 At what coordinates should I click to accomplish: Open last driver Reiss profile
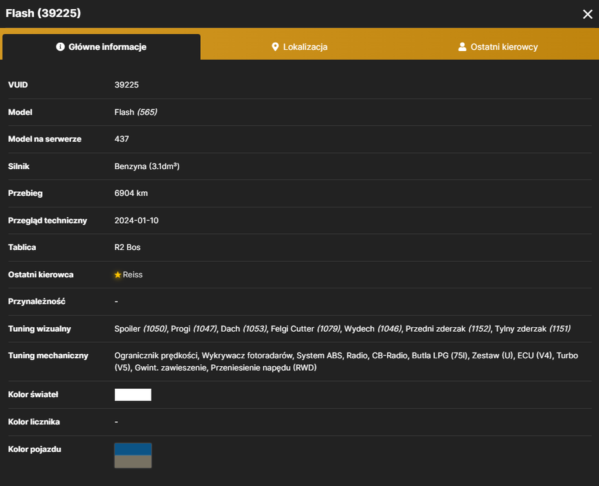click(x=133, y=275)
